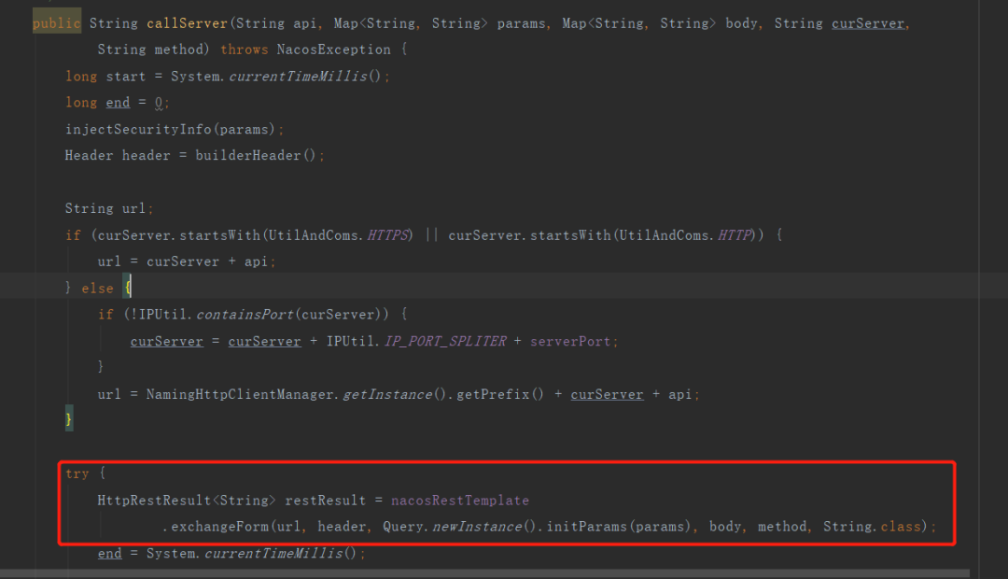
Task: Click Query.newInstance() call
Action: (x=459, y=527)
